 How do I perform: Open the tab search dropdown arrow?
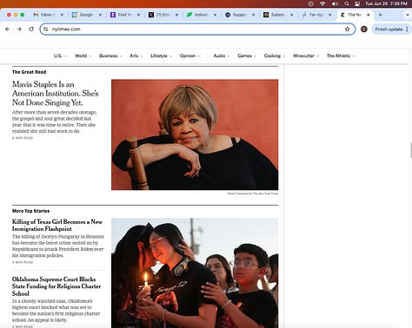[x=407, y=15]
